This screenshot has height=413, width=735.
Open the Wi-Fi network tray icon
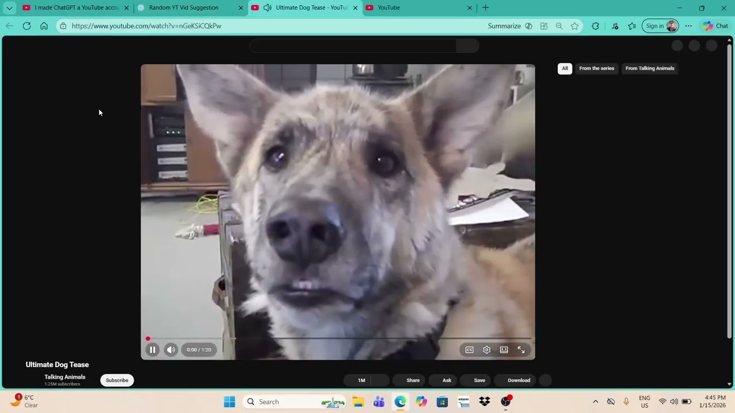coord(663,402)
